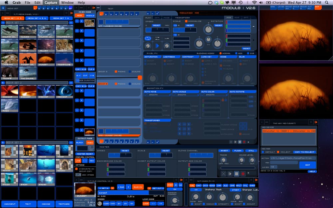
Task: Open the Auto Scale Smooth dropdown
Action: point(185,95)
